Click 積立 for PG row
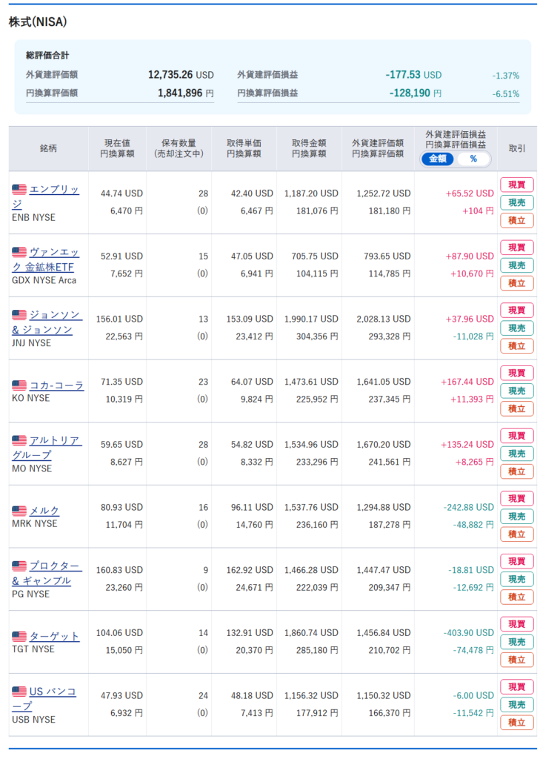This screenshot has width=540, height=759. coord(517,597)
